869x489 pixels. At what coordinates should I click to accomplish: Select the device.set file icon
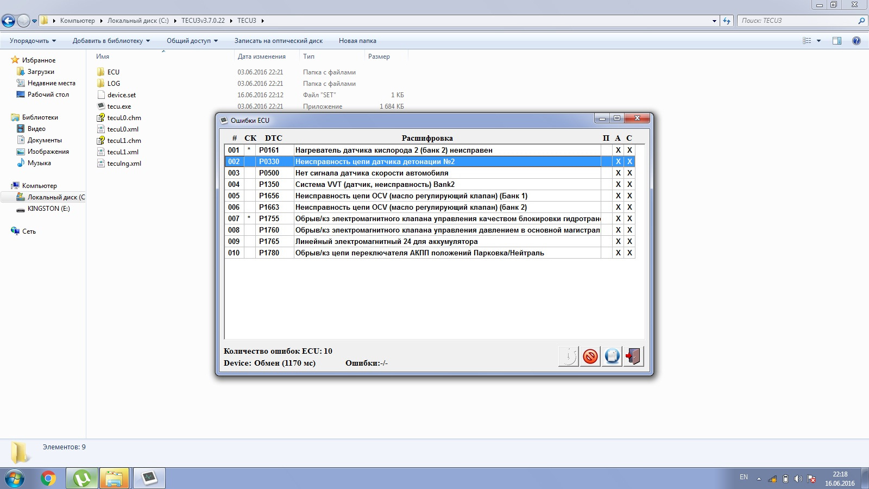[x=101, y=95]
